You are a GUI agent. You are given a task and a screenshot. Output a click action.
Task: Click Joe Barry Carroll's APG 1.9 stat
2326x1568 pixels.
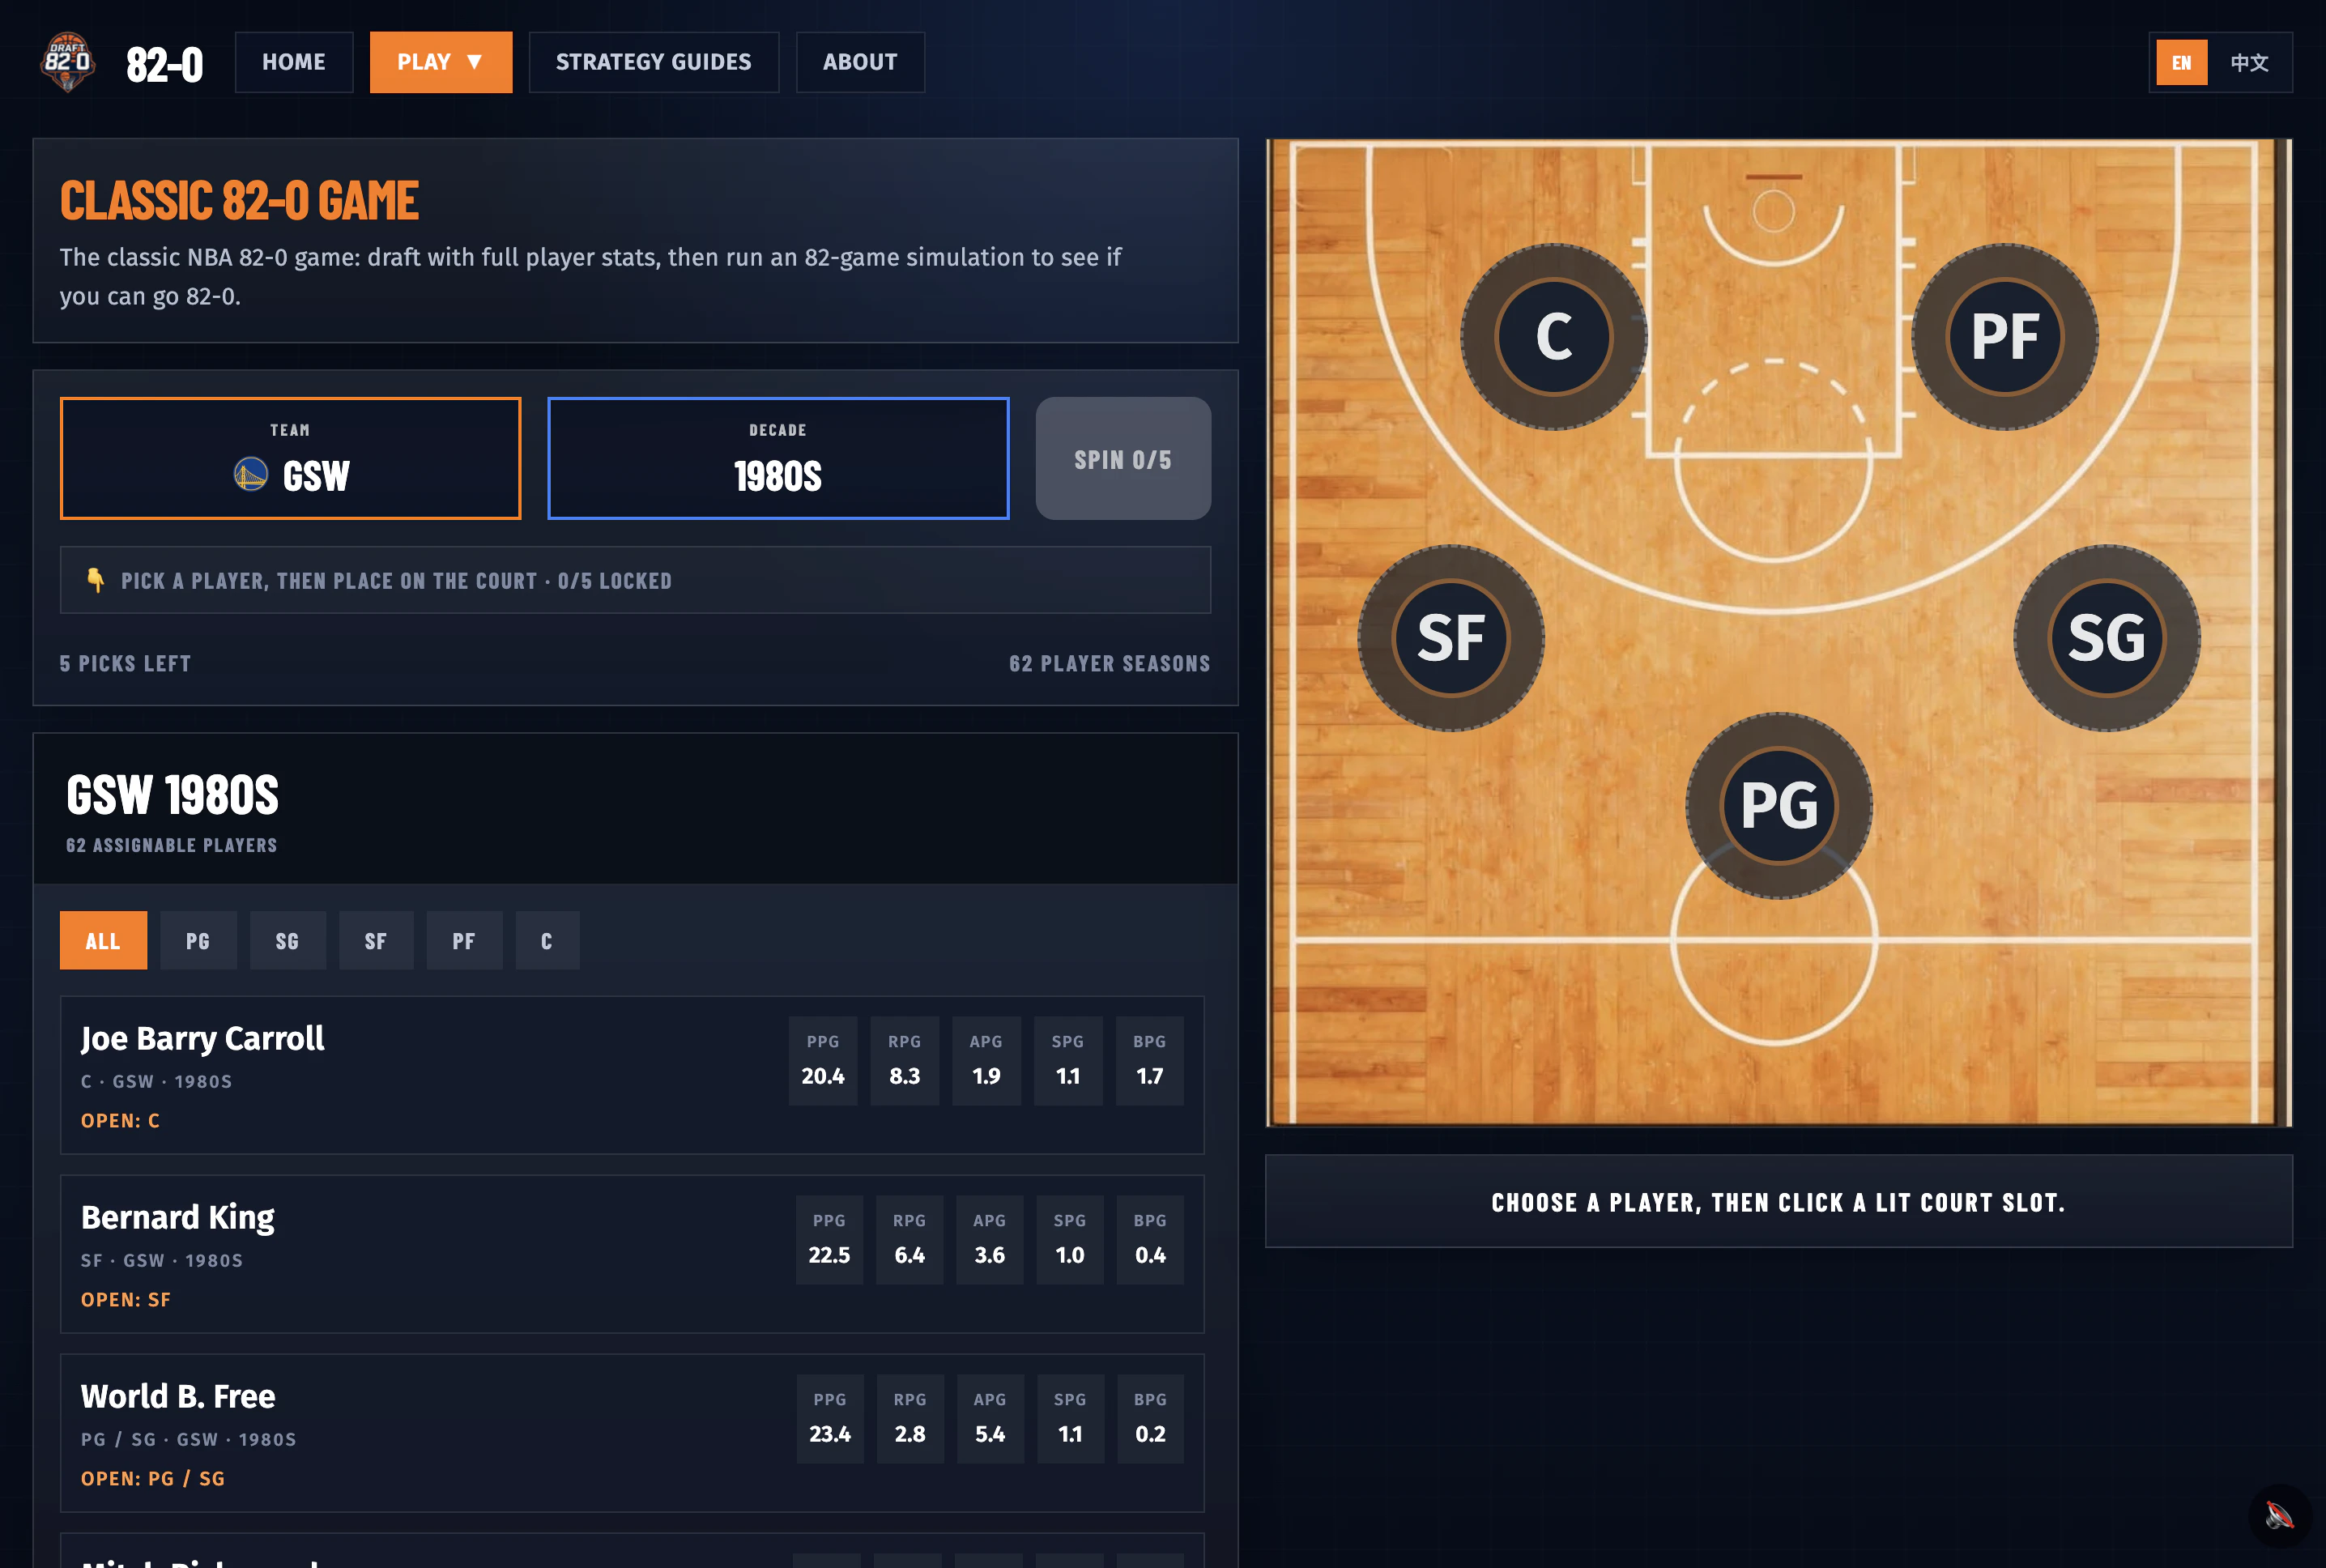(x=986, y=1062)
